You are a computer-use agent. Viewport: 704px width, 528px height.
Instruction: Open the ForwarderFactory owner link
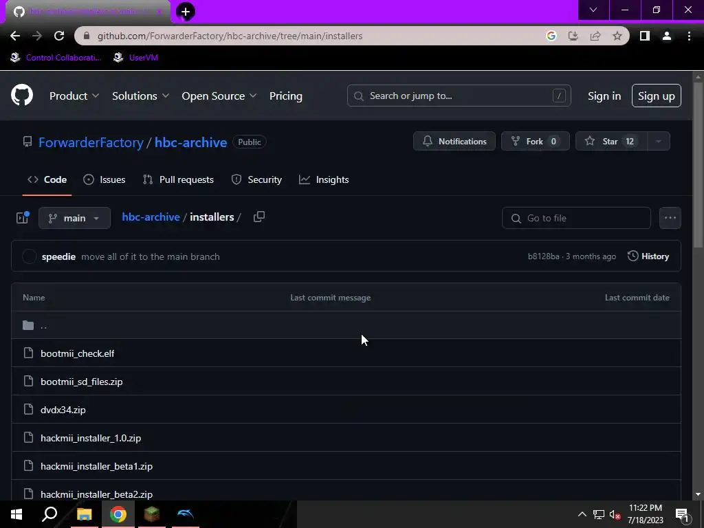[x=91, y=142]
